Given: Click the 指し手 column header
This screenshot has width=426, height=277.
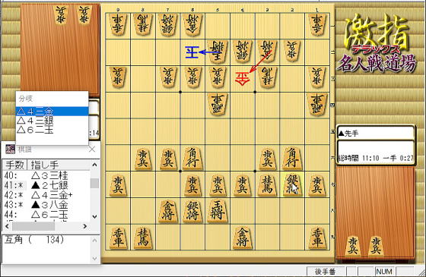Looking at the screenshot, I should pos(59,165).
